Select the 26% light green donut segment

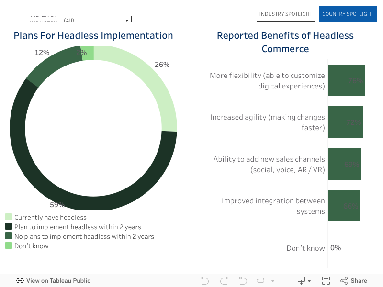(x=152, y=88)
